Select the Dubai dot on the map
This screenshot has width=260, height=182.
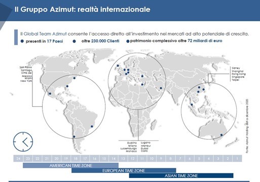161,88
